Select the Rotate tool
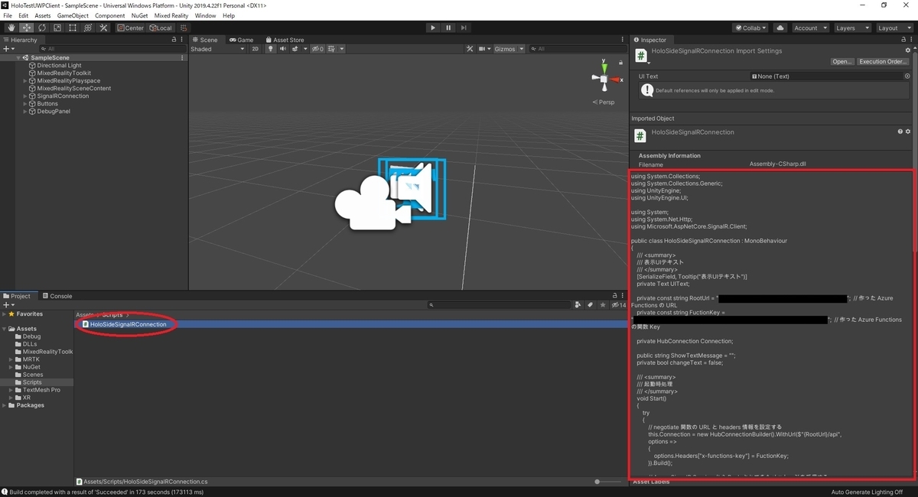This screenshot has width=918, height=497. coord(41,28)
